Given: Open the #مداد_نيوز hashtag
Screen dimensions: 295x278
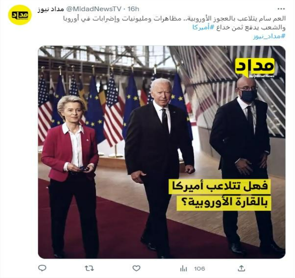Looking at the screenshot, I should click(x=269, y=36).
